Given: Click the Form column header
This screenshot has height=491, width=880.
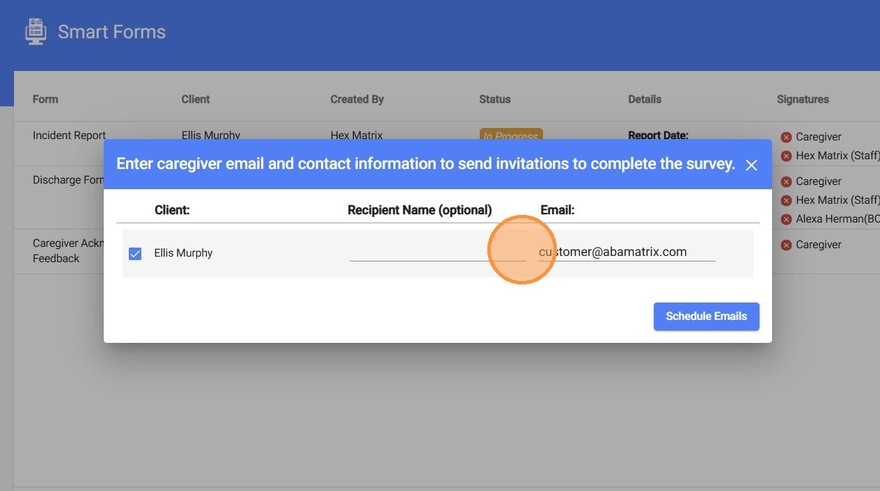Looking at the screenshot, I should tap(45, 99).
